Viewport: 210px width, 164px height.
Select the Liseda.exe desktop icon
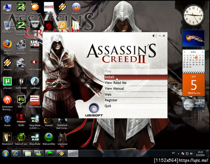62,139
